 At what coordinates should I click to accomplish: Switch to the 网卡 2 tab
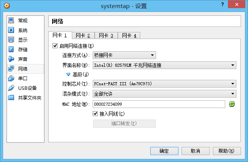(83, 35)
